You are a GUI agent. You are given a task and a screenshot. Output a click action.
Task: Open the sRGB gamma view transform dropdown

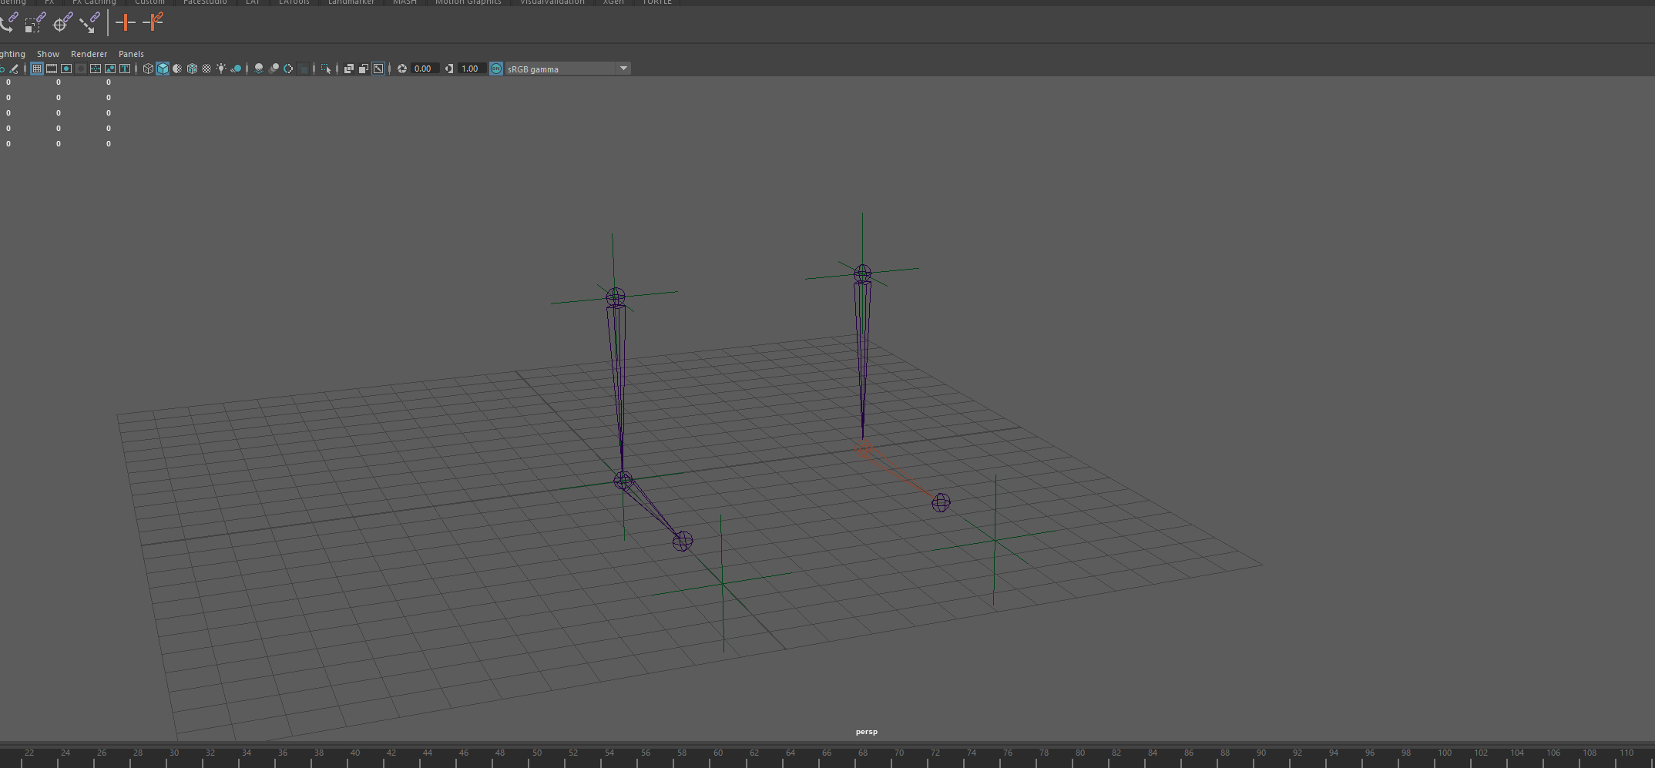coord(568,69)
